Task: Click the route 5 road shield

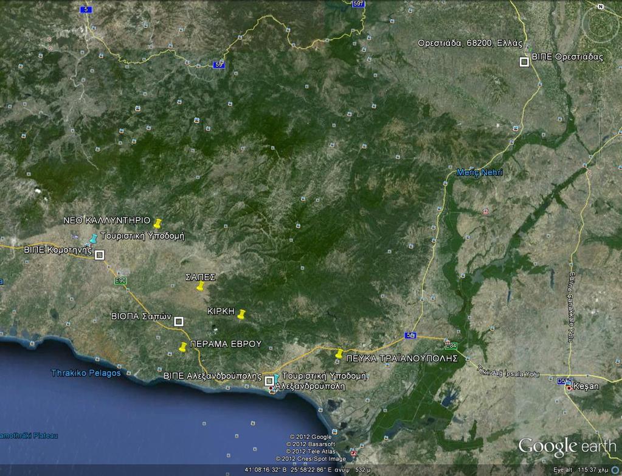Action: [86, 10]
